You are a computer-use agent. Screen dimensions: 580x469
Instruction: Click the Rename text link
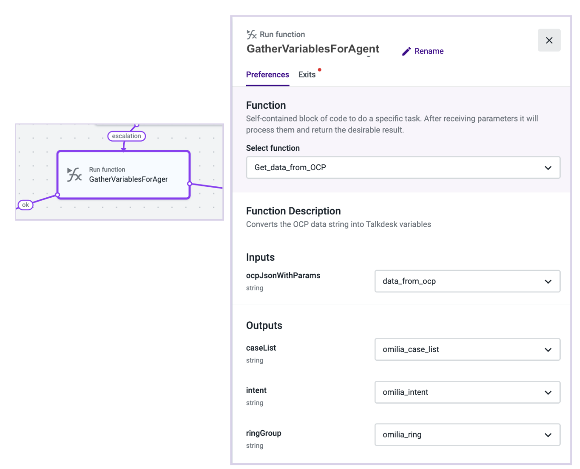coord(429,51)
